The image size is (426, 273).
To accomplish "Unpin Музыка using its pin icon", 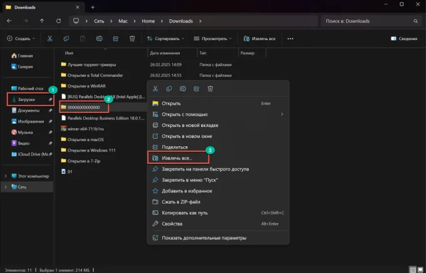I will click(50, 132).
